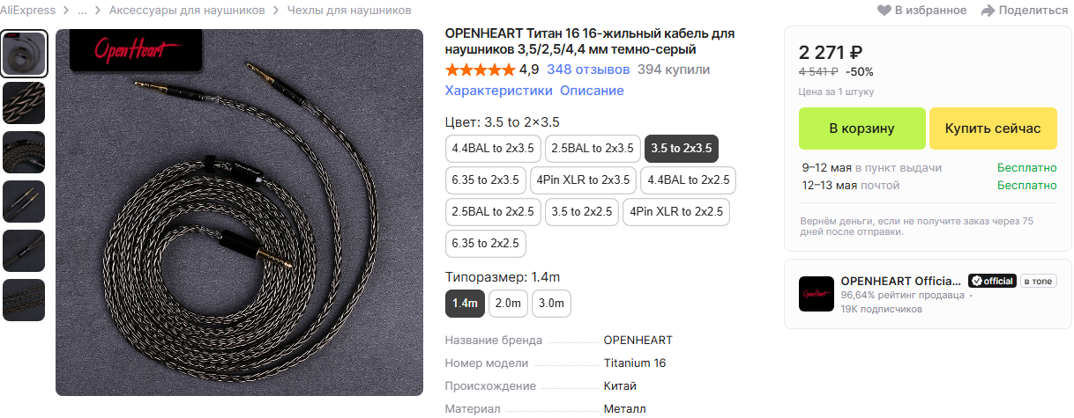1074x418 pixels.
Task: Choose the 2.0m cable length
Action: point(508,304)
